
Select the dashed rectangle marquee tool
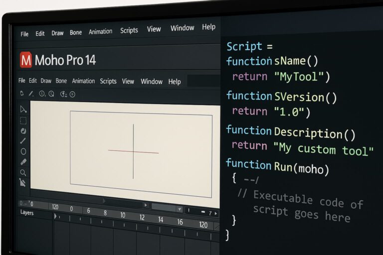pos(23,121)
